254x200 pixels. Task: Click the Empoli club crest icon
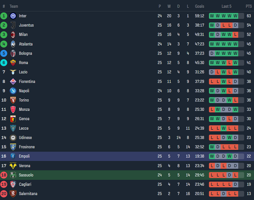coord(13,156)
